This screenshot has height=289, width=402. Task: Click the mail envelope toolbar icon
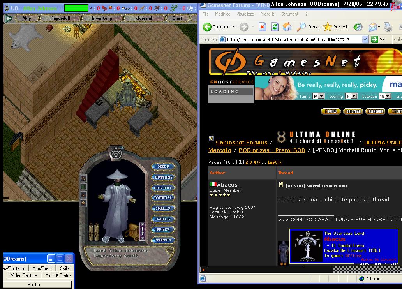click(x=373, y=27)
